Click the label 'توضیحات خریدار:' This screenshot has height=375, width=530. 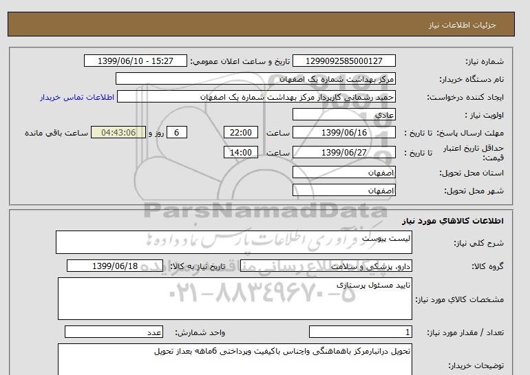[476, 366]
